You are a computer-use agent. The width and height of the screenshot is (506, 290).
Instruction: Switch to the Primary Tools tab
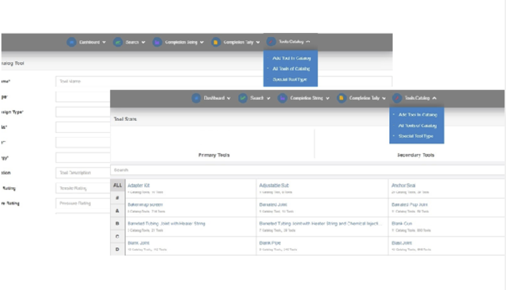click(214, 155)
